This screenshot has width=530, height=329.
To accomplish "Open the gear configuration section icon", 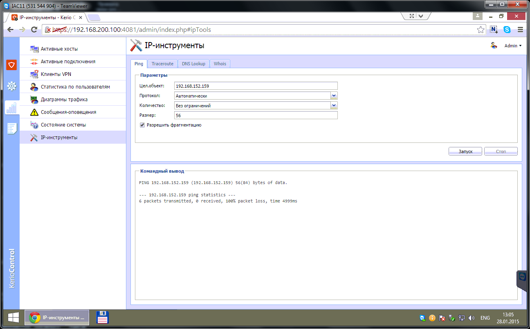I will point(11,86).
